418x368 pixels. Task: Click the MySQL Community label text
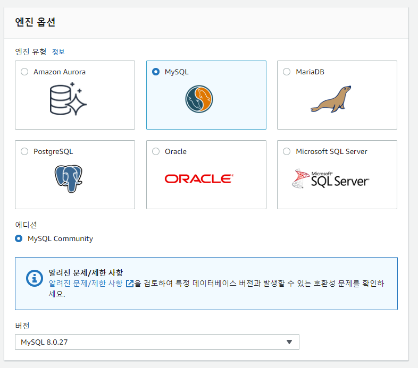tap(60, 238)
